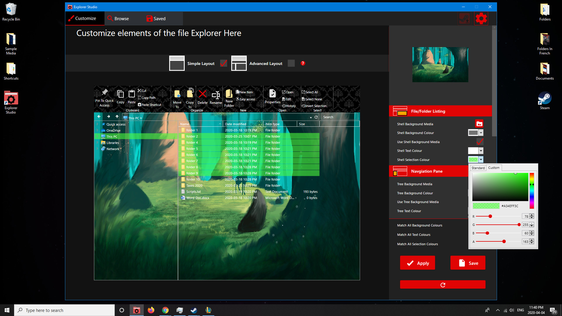Click the Move To folder icon
562x316 pixels.
pos(177,94)
